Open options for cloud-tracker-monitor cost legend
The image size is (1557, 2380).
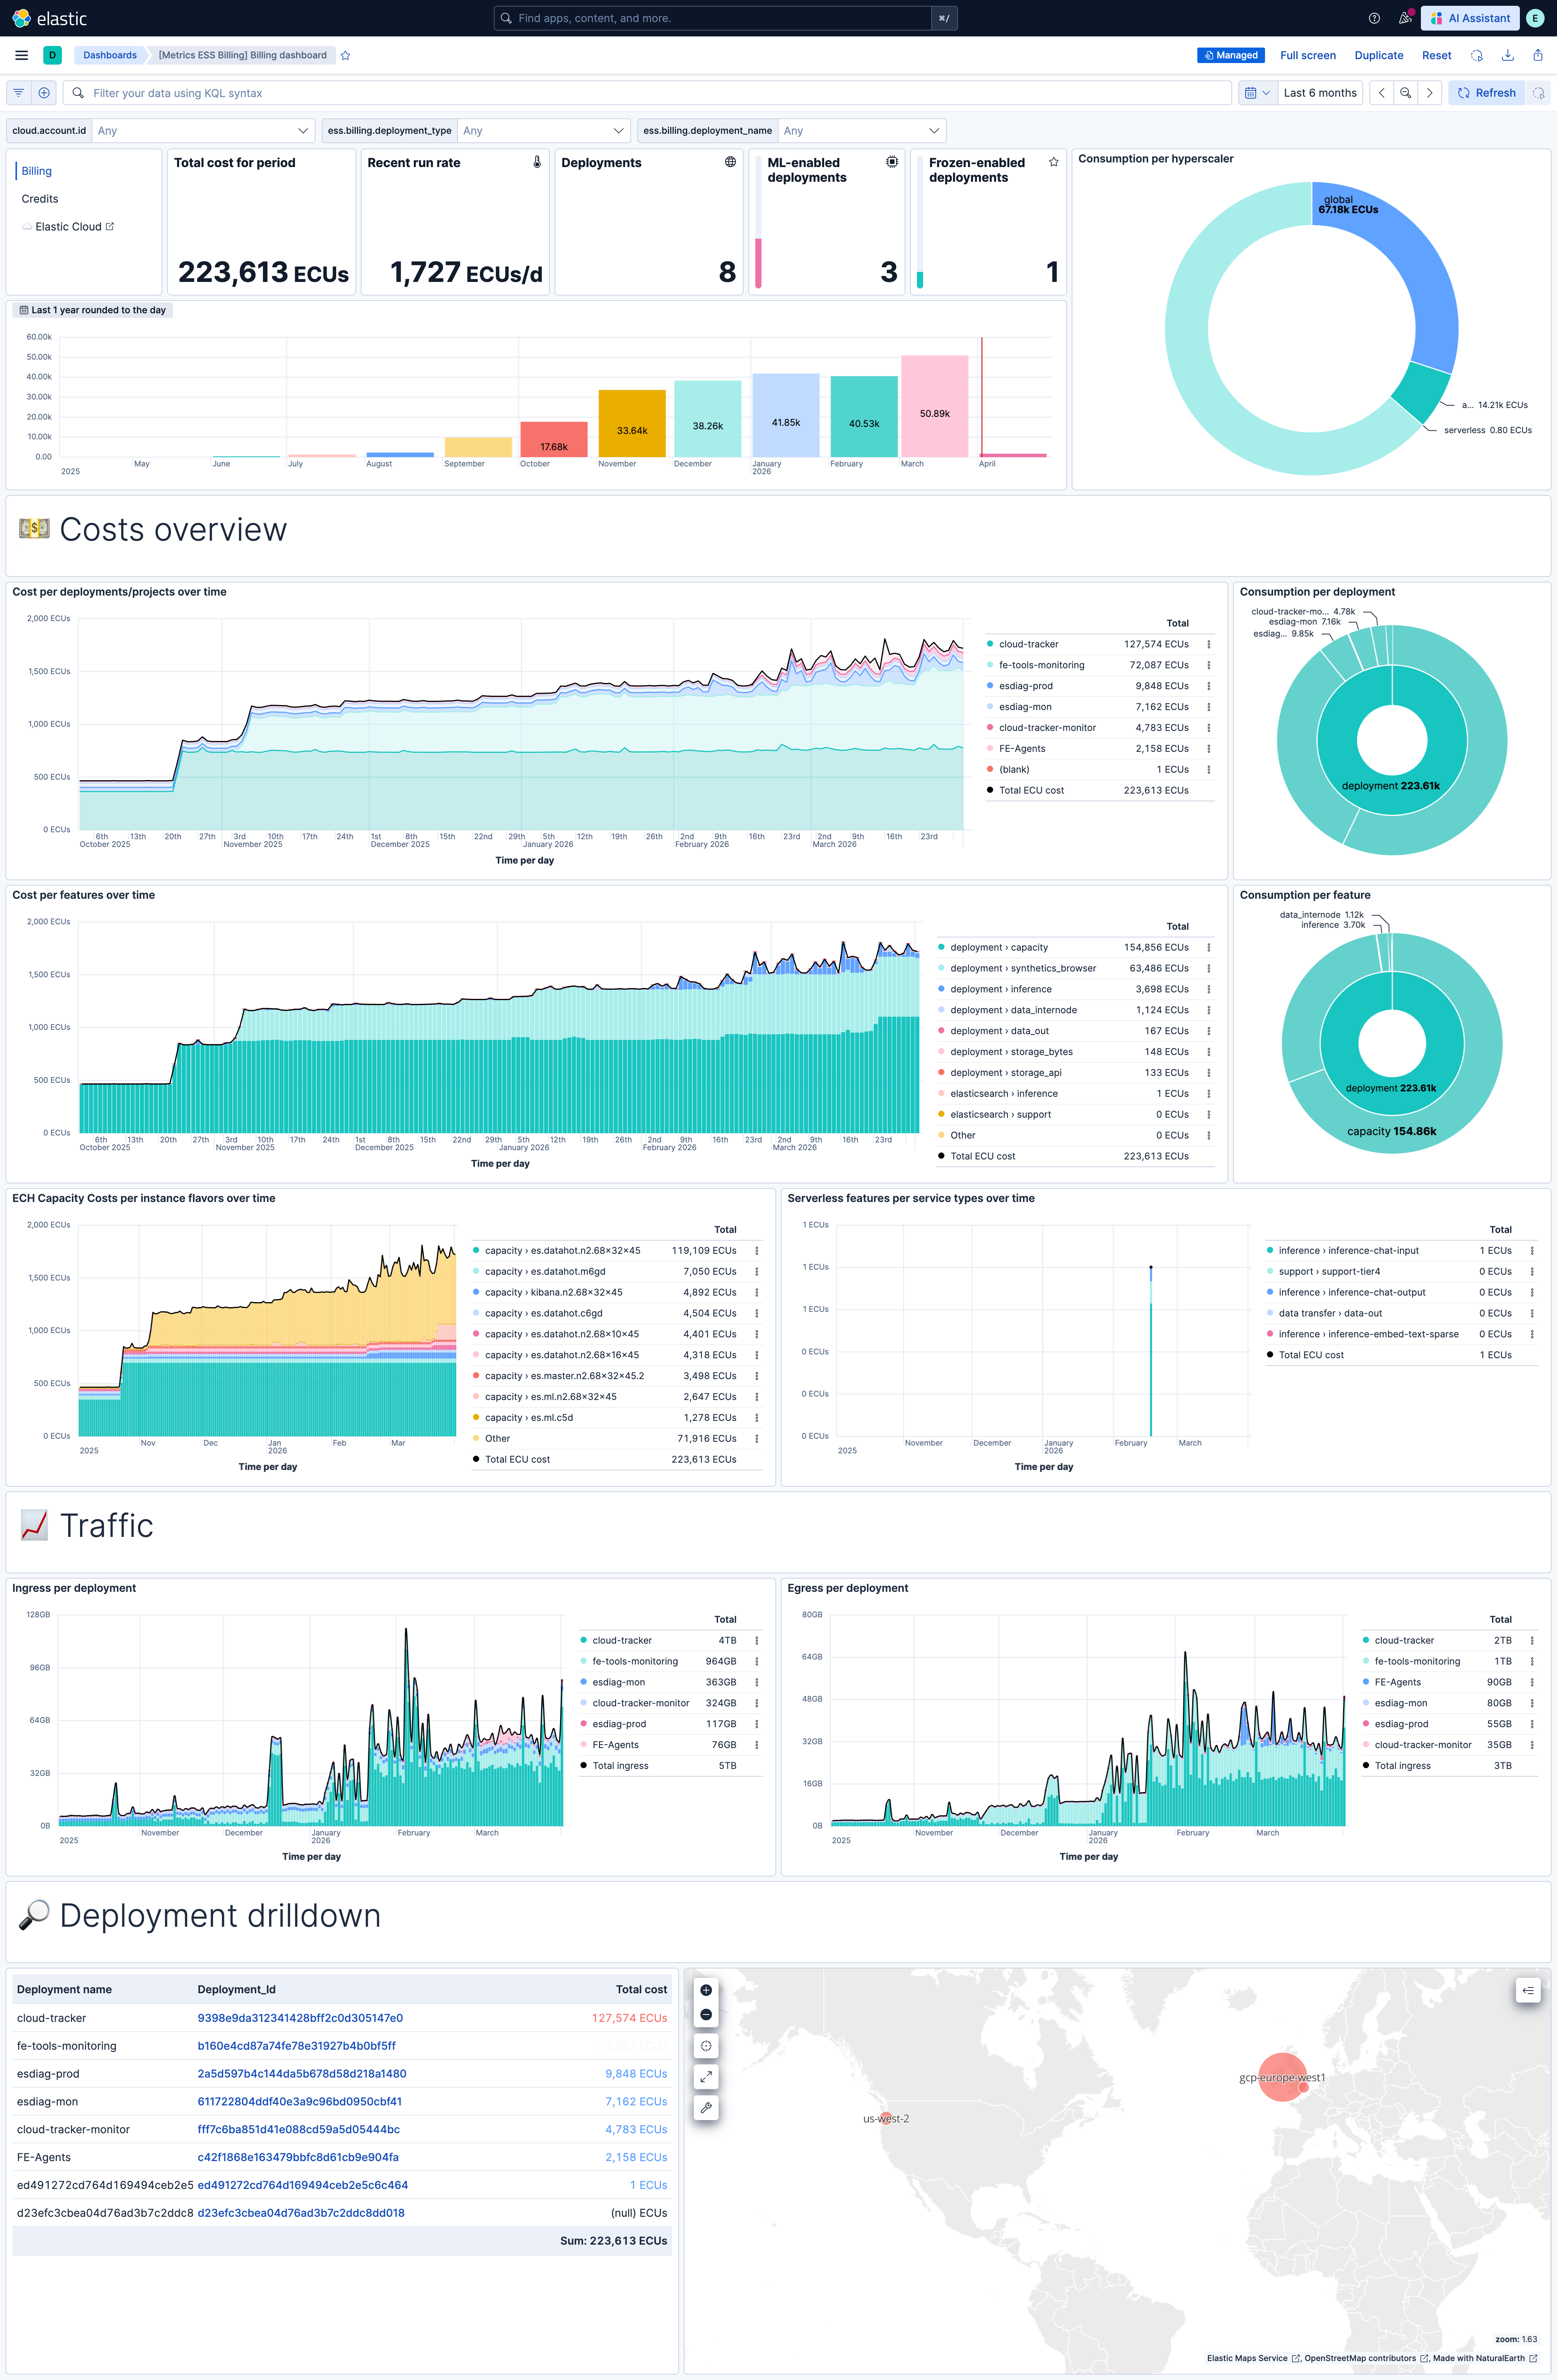click(x=1208, y=728)
